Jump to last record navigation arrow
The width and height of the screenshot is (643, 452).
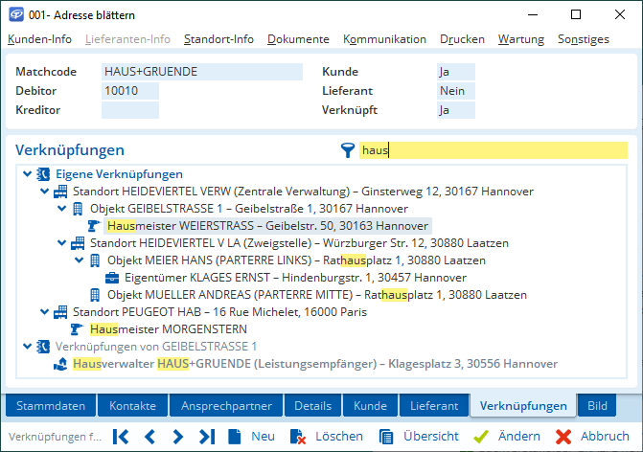pos(206,437)
